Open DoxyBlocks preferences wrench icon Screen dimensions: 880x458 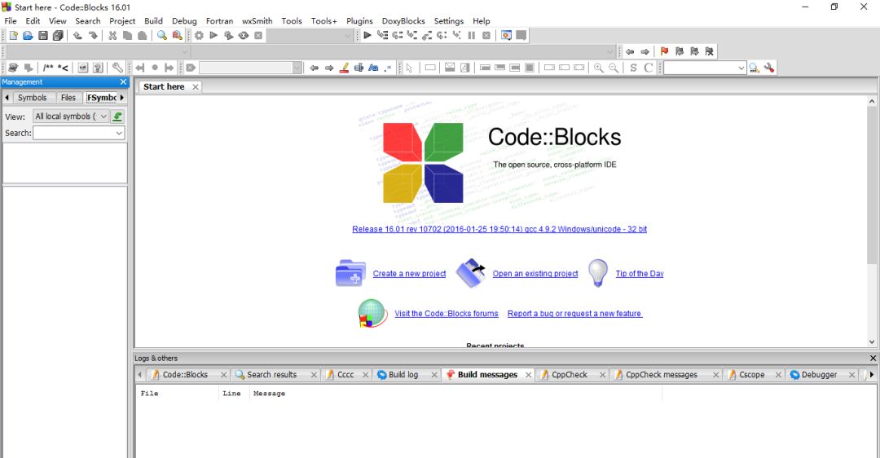[x=117, y=68]
